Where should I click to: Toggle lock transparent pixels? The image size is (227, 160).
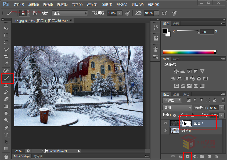pyautogui.click(x=175, y=115)
